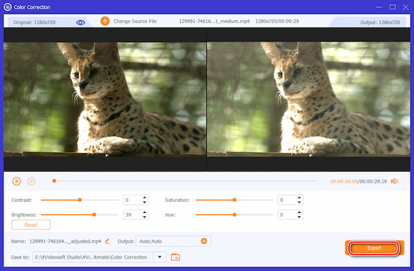Increase Saturation value with up arrow

point(299,198)
